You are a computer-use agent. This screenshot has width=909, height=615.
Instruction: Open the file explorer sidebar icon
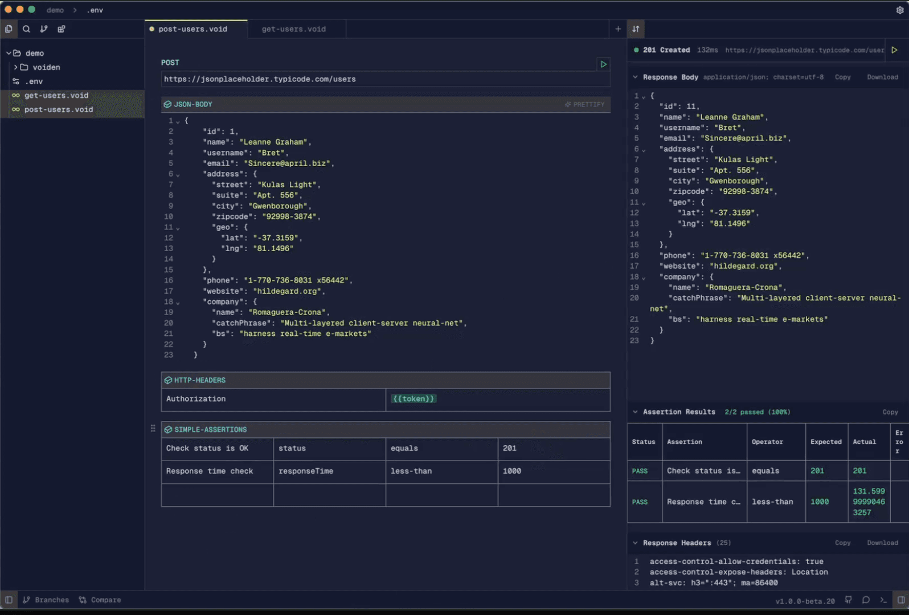click(x=9, y=28)
